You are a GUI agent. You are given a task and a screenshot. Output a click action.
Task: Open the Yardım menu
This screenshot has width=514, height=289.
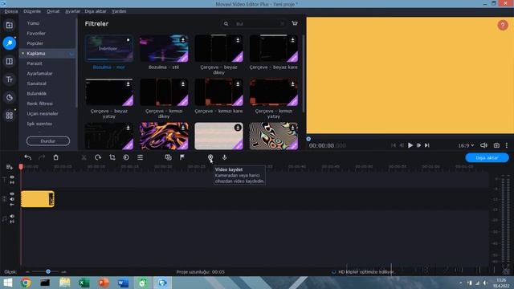(119, 11)
